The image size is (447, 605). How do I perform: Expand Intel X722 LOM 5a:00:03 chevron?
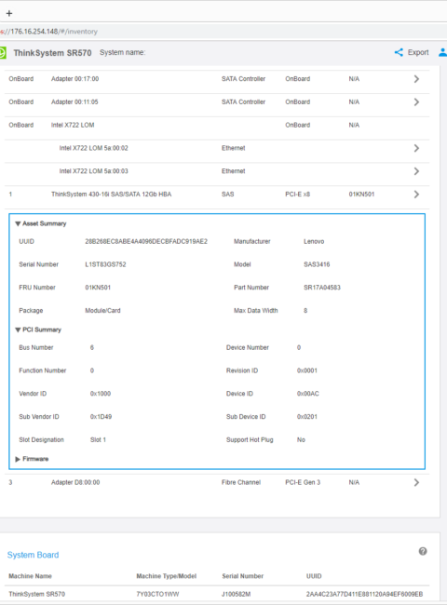(x=416, y=171)
